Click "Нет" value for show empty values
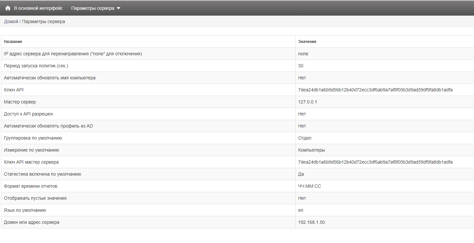Screen dimensions: 474x243 (x=302, y=198)
